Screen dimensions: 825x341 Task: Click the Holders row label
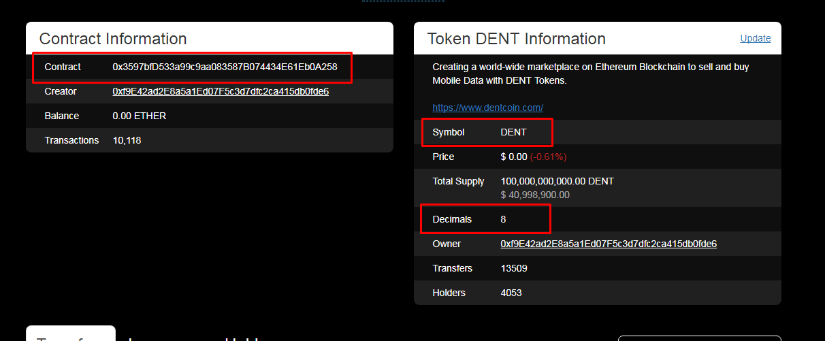click(449, 293)
